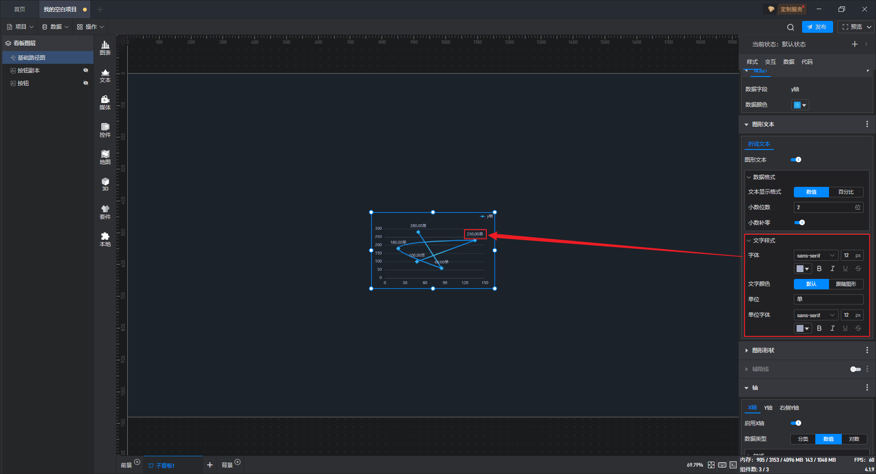Screen dimensions: 876x474
Task: Open the 预览 preview dropdown arrow
Action: (x=869, y=27)
